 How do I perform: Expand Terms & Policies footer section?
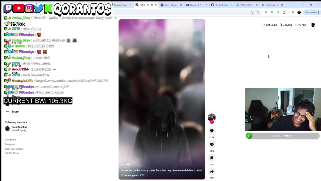point(14,149)
